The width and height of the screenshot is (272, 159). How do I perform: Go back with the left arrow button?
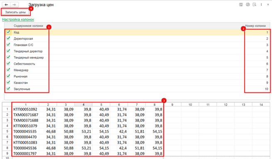pos(6,5)
